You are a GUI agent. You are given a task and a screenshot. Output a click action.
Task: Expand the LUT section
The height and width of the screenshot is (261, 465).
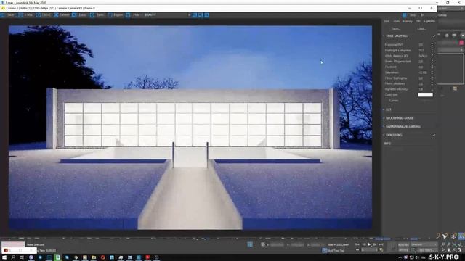click(x=388, y=109)
